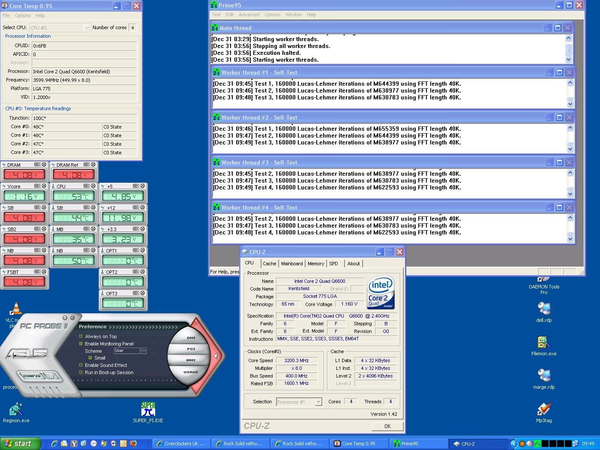
Task: Open the settings icon on the DRAM voltage panel
Action: point(37,165)
